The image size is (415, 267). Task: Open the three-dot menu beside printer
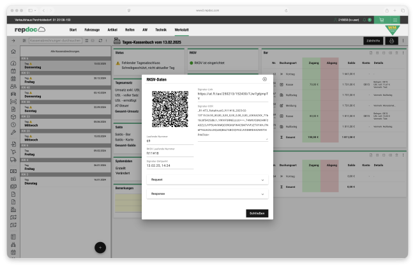(x=404, y=41)
